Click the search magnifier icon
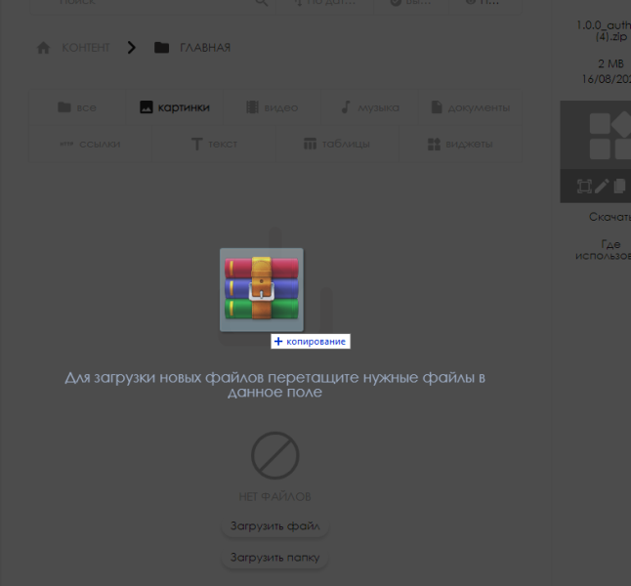Viewport: 631px width, 586px height. pos(262,3)
